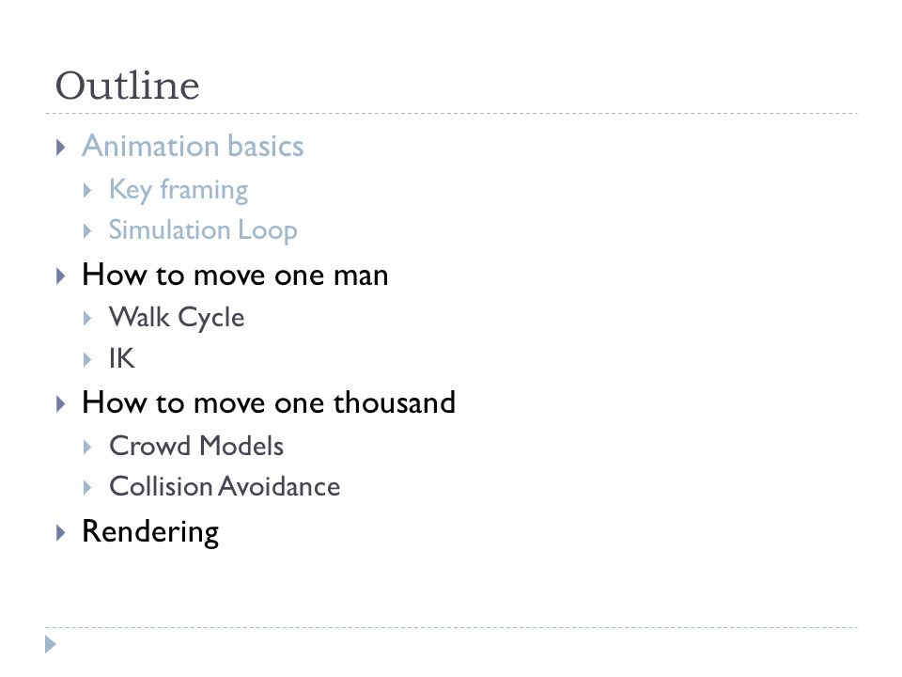Click the arrow bullet beside Key framing
This screenshot has height=677, width=902.
click(87, 191)
